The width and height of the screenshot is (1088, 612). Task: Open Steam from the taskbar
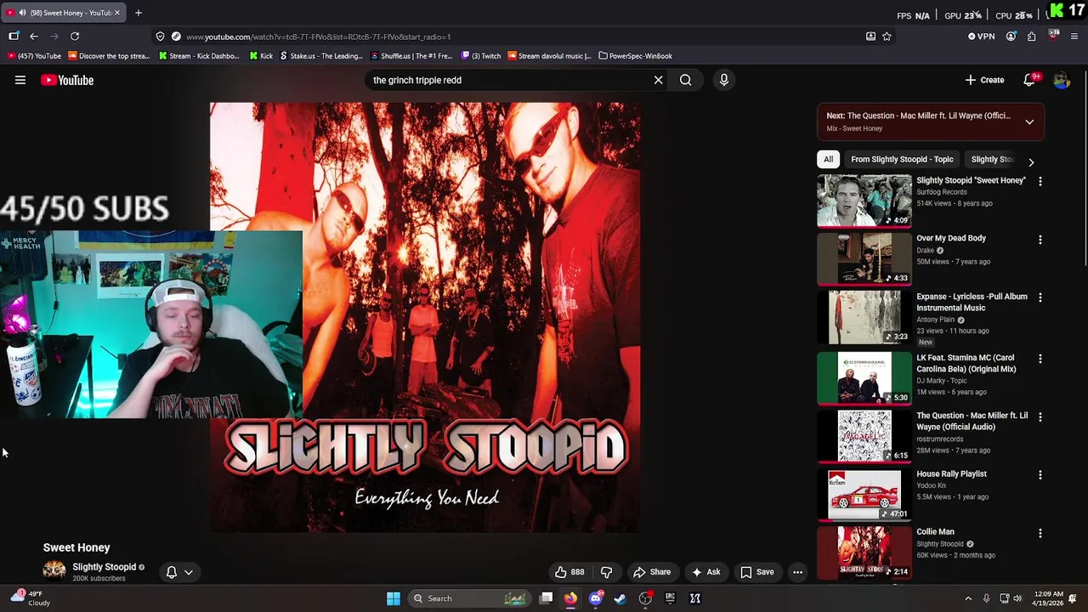click(620, 598)
